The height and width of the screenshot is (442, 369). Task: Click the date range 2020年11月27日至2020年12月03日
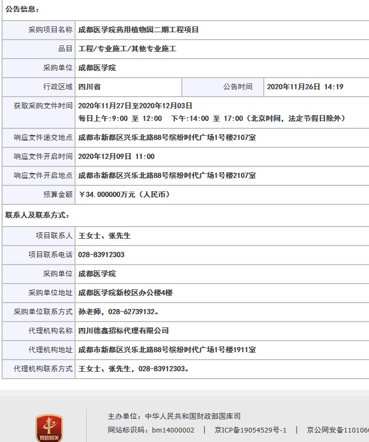(135, 106)
